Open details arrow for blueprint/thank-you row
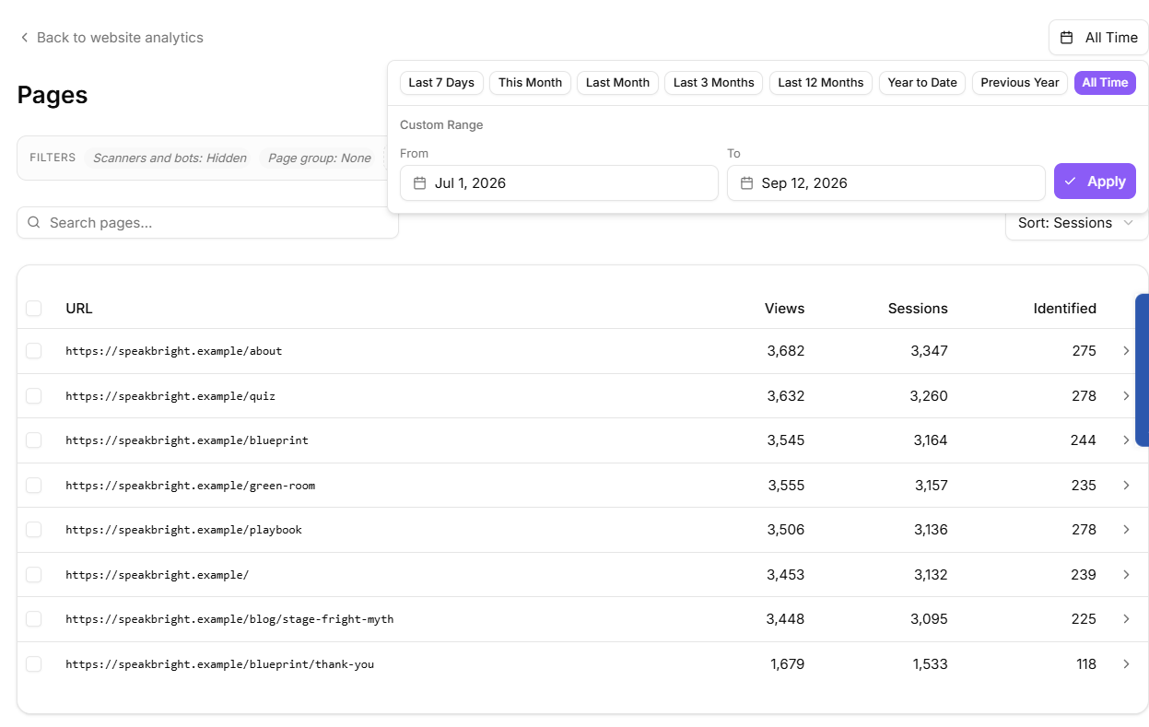This screenshot has height=727, width=1149. [1126, 664]
